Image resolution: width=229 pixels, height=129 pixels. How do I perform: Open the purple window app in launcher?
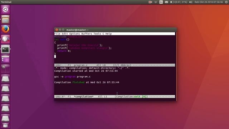(5, 59)
